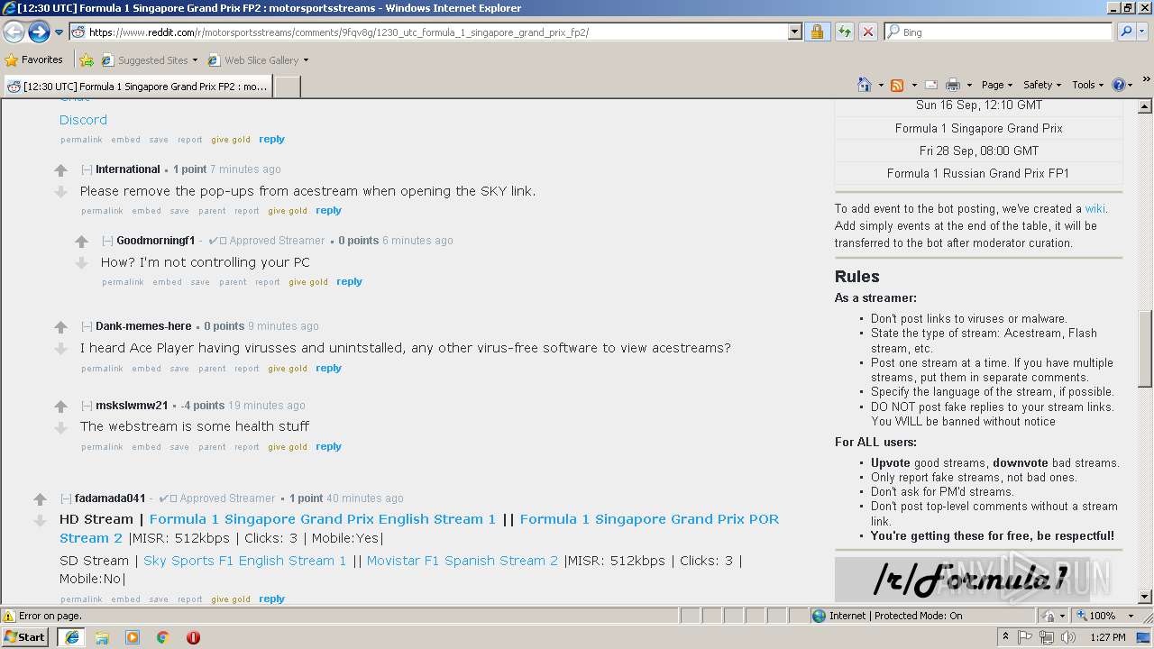Collapse fadamada041's comment
The width and height of the screenshot is (1154, 649).
tap(66, 498)
